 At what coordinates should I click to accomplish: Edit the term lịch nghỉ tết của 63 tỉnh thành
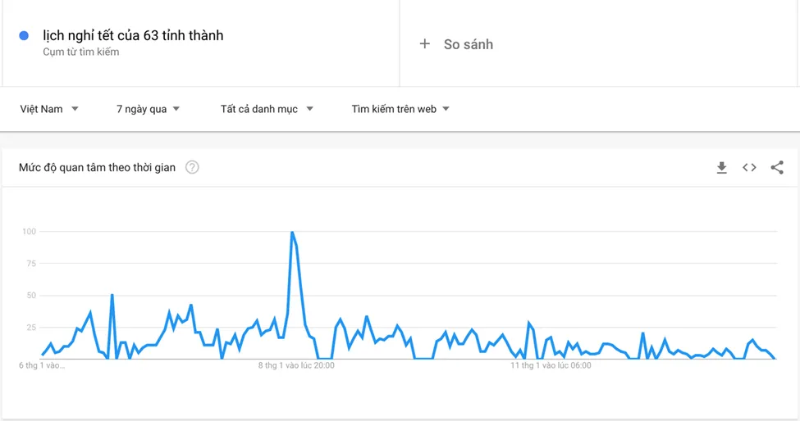(x=133, y=35)
